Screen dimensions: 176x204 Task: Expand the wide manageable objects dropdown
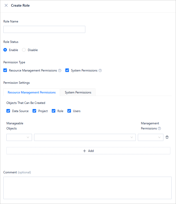click(x=85, y=137)
